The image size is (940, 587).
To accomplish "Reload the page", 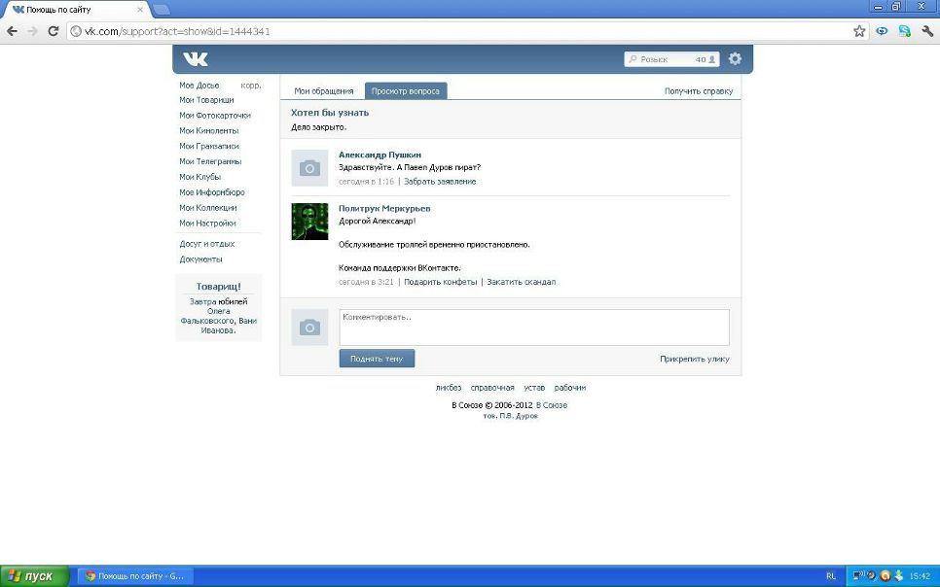I will (x=54, y=31).
